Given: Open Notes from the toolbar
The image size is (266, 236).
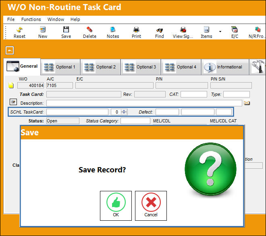Looking at the screenshot, I should point(113,29).
